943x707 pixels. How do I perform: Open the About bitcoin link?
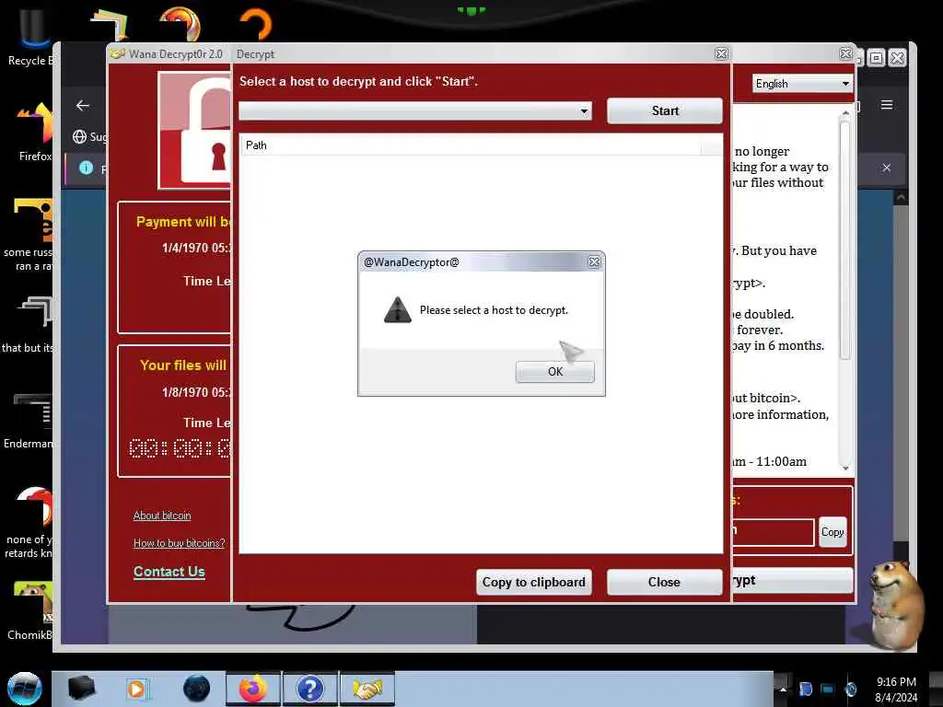click(162, 516)
